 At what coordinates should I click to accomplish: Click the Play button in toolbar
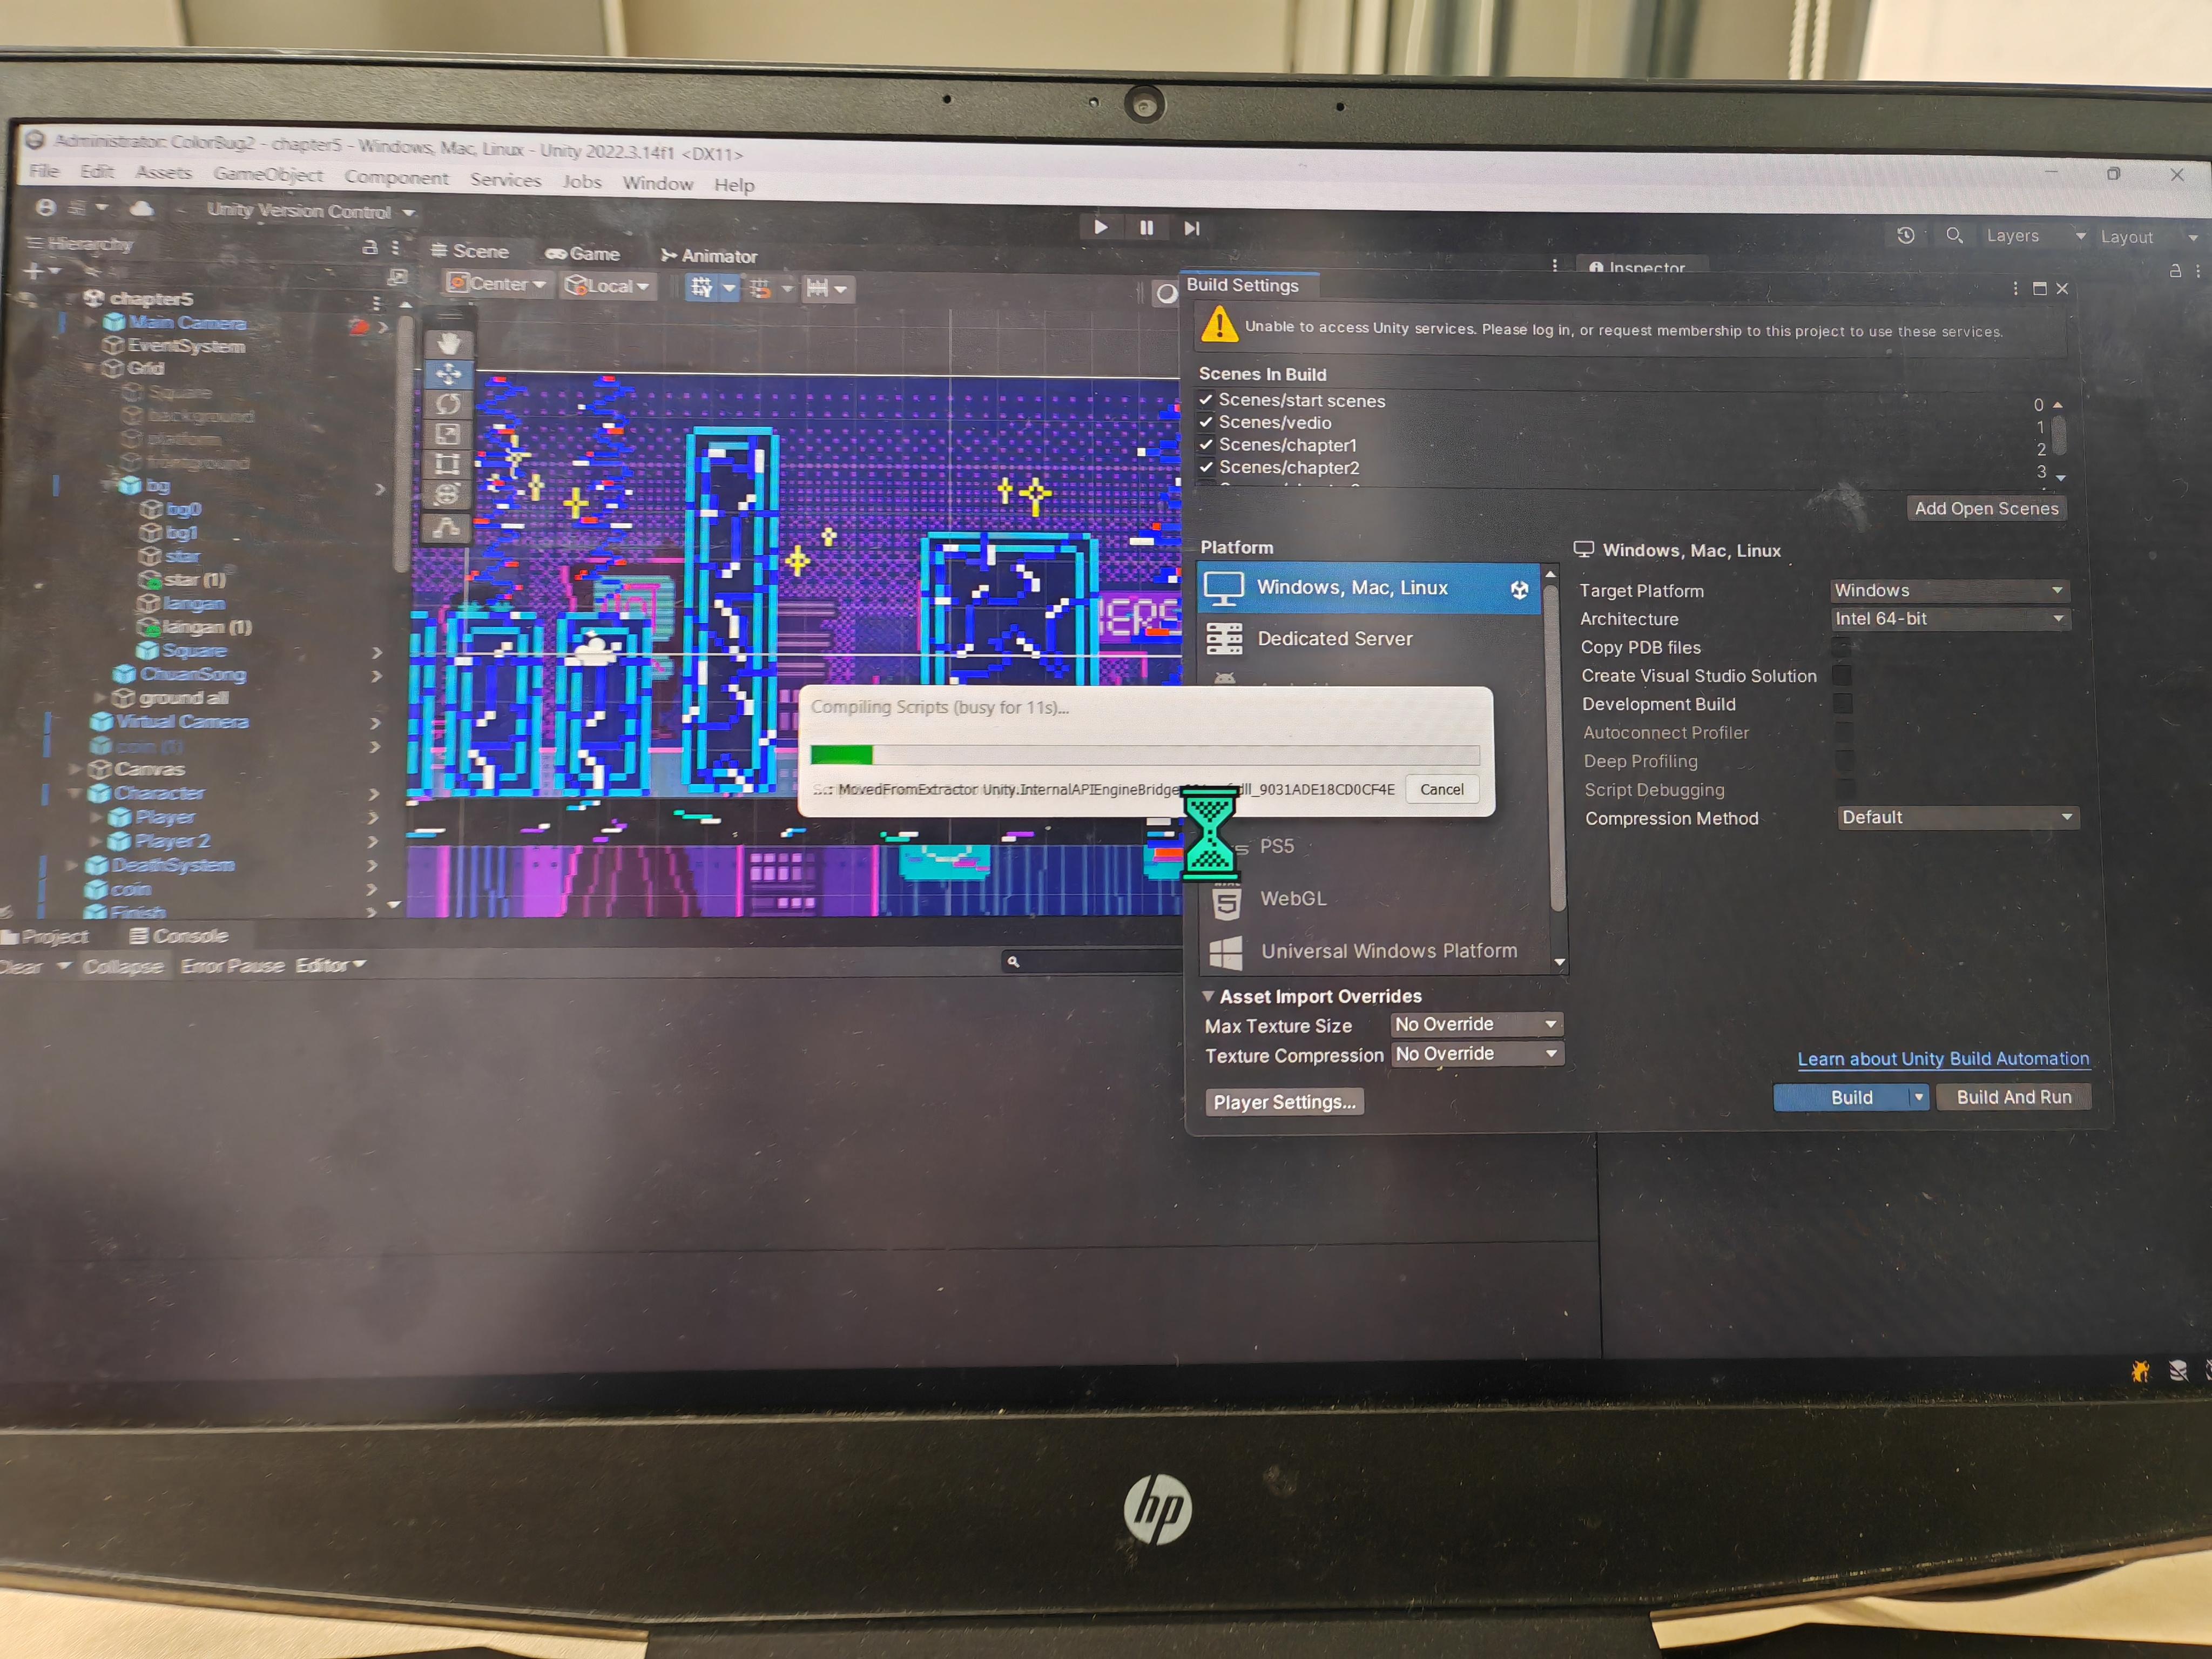coord(1100,227)
